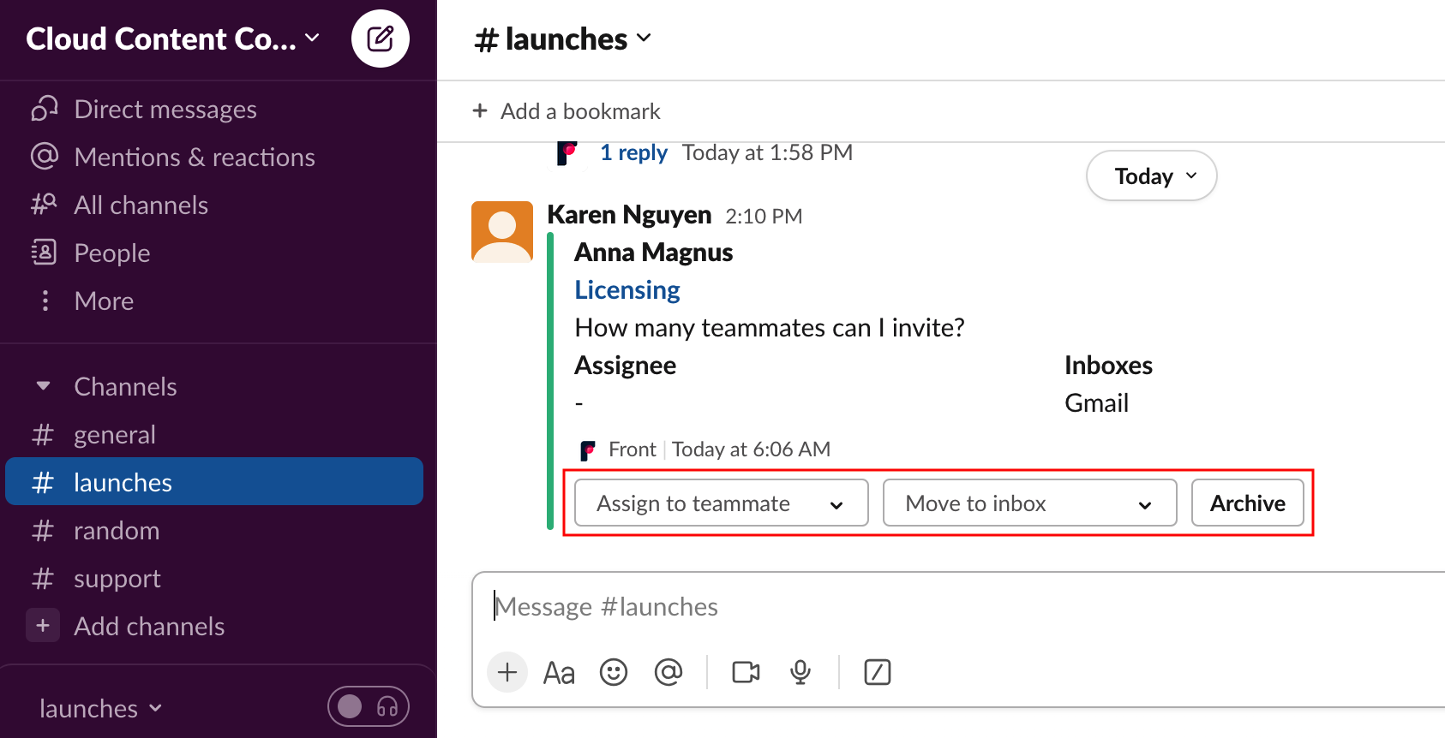This screenshot has width=1445, height=738.
Task: Record a video clip
Action: [746, 673]
